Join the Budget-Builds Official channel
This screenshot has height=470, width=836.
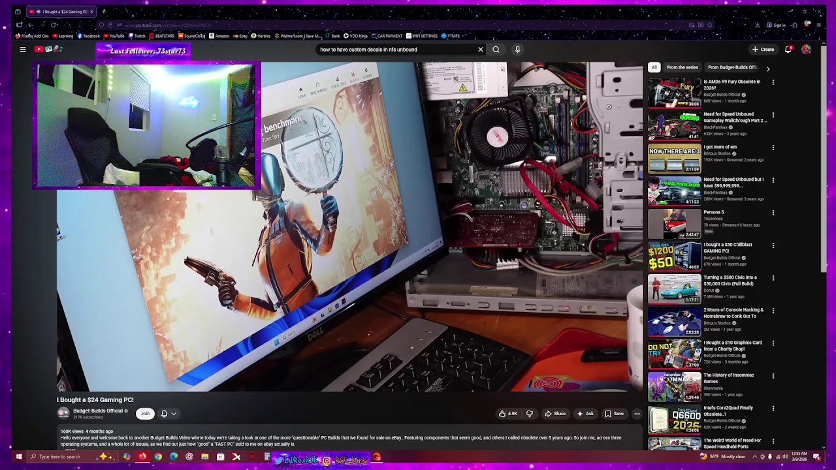pos(145,413)
